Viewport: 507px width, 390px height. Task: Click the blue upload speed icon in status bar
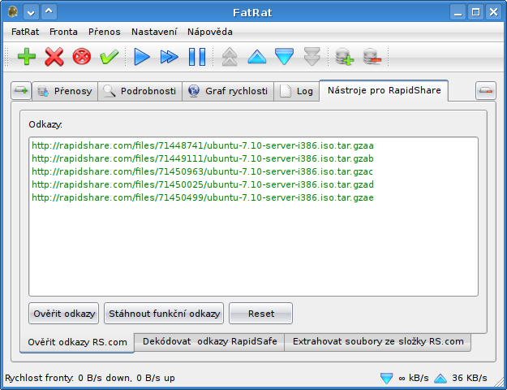[440, 378]
